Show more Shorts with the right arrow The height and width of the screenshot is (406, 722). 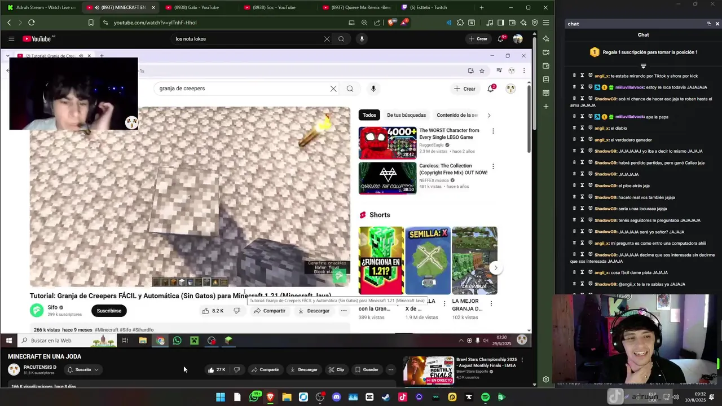[x=495, y=268]
